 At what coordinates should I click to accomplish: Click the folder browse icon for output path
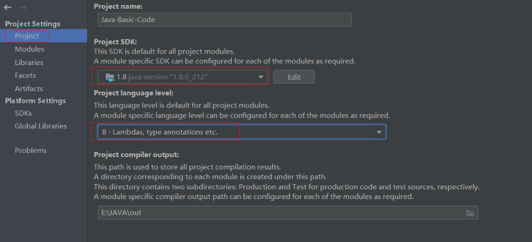point(470,213)
